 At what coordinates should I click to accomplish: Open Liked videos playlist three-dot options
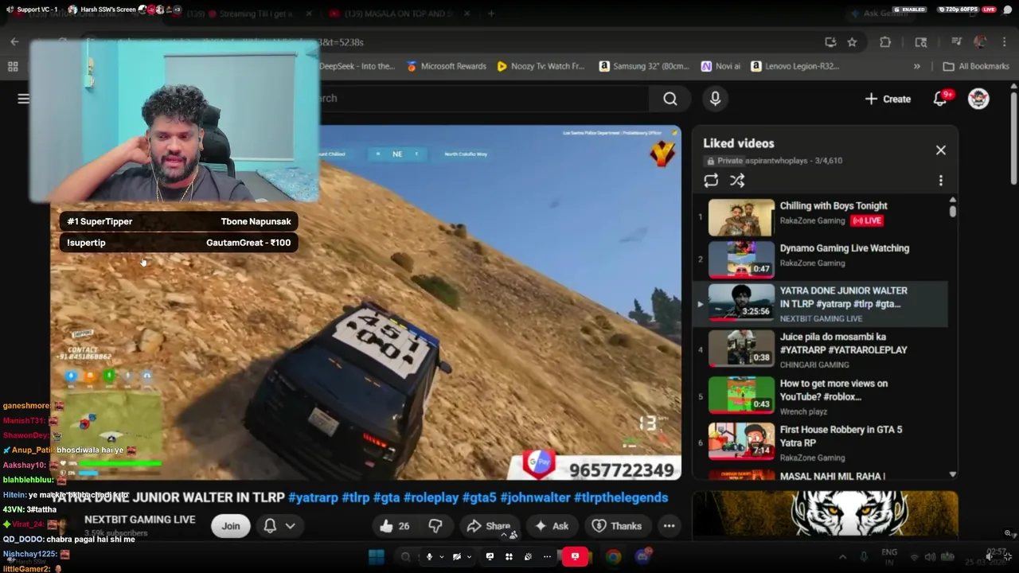[x=940, y=181]
